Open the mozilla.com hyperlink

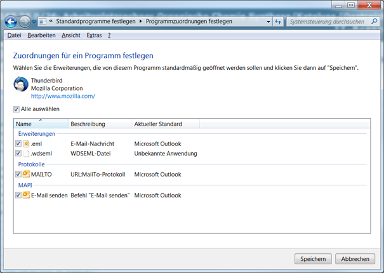click(x=63, y=96)
